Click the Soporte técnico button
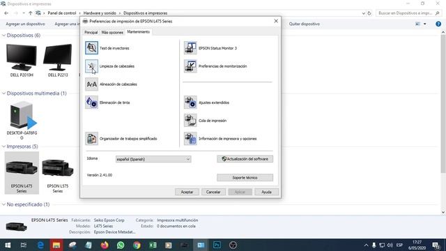This screenshot has height=251, width=446. [x=245, y=178]
